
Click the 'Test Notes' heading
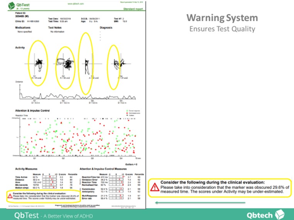coord(55,28)
